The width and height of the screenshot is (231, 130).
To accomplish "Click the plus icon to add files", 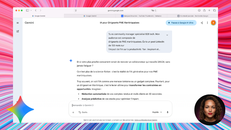I will tap(73, 112).
